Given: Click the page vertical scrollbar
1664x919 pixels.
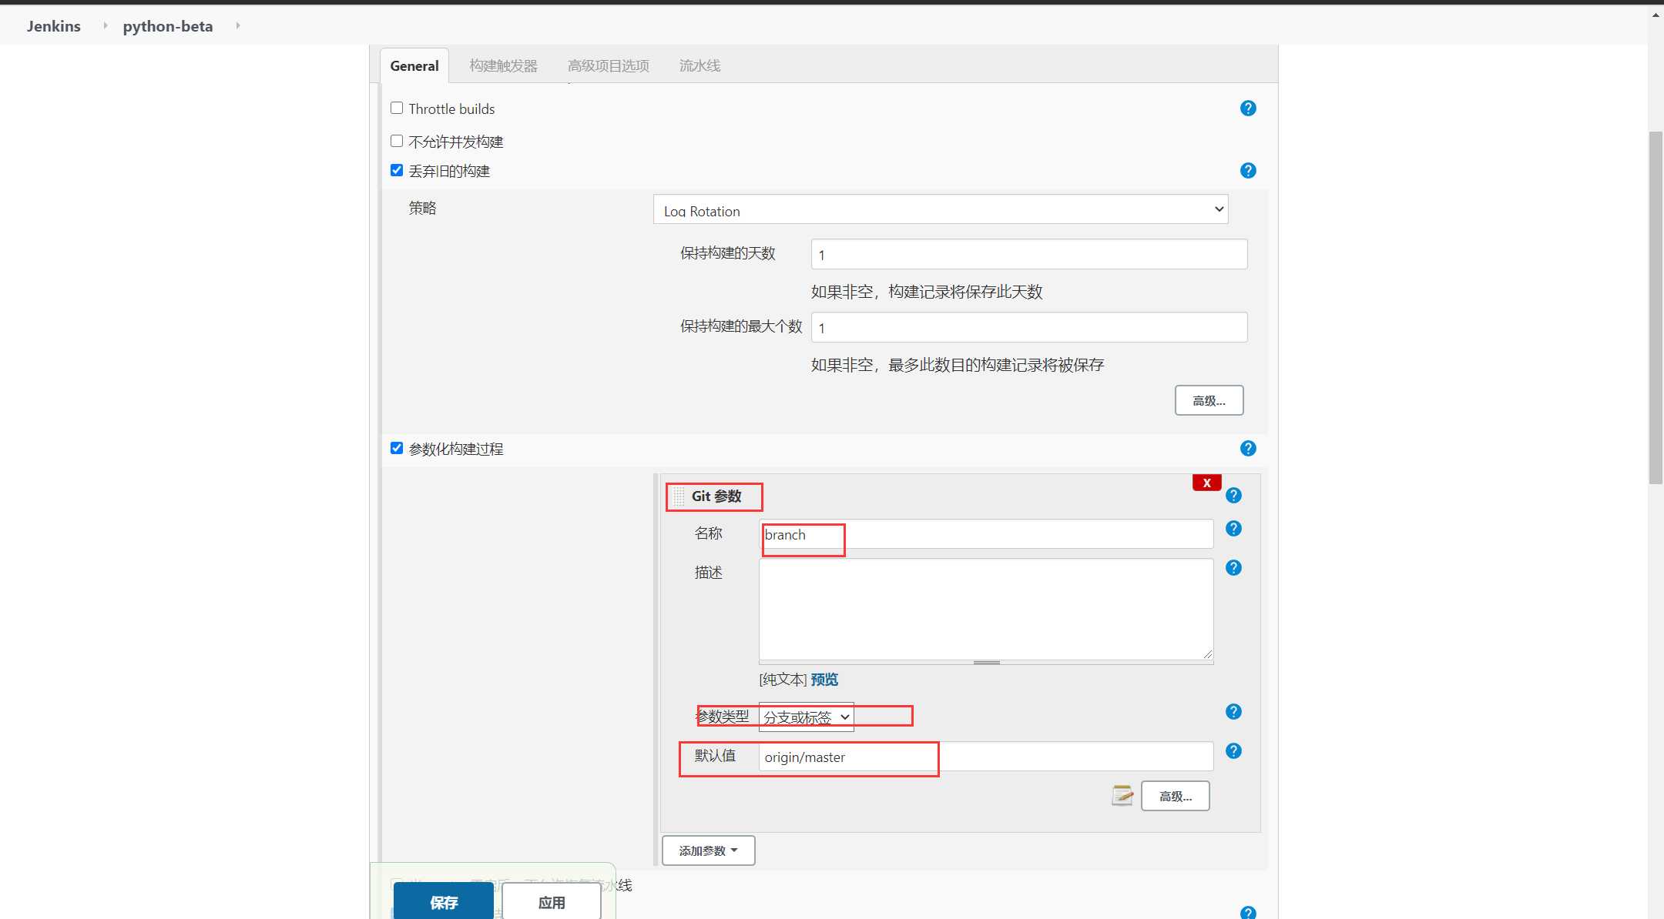Looking at the screenshot, I should [x=1656, y=308].
